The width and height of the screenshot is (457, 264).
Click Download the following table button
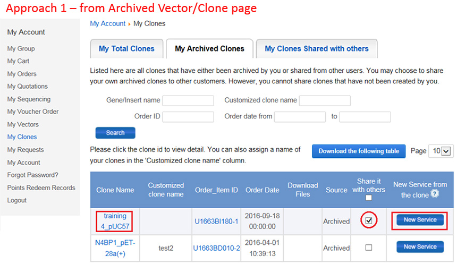click(x=359, y=151)
